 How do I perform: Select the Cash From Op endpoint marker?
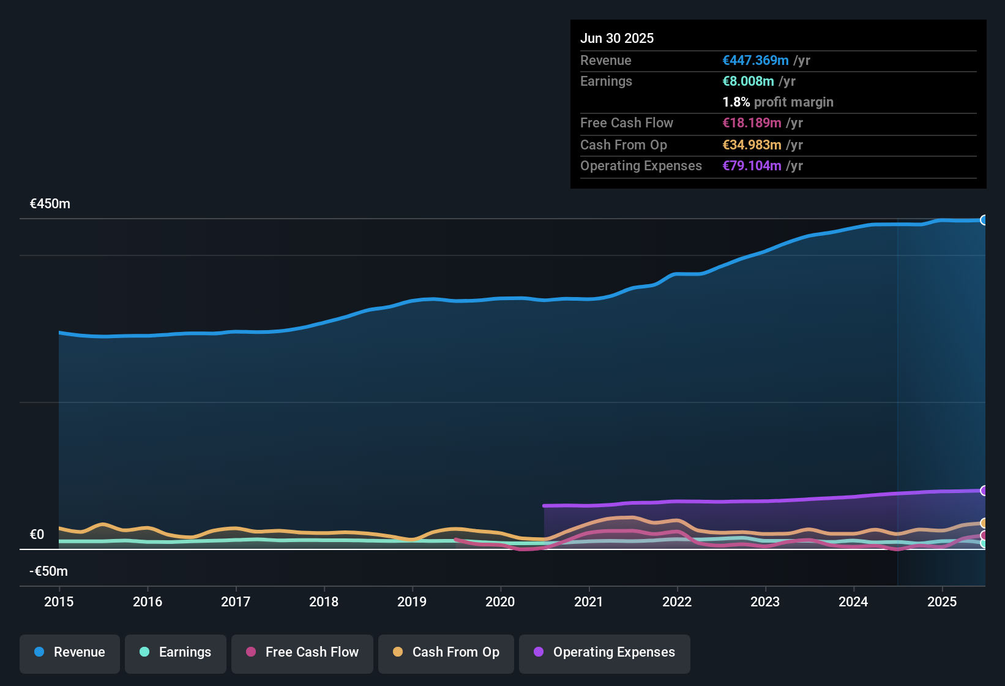[984, 523]
